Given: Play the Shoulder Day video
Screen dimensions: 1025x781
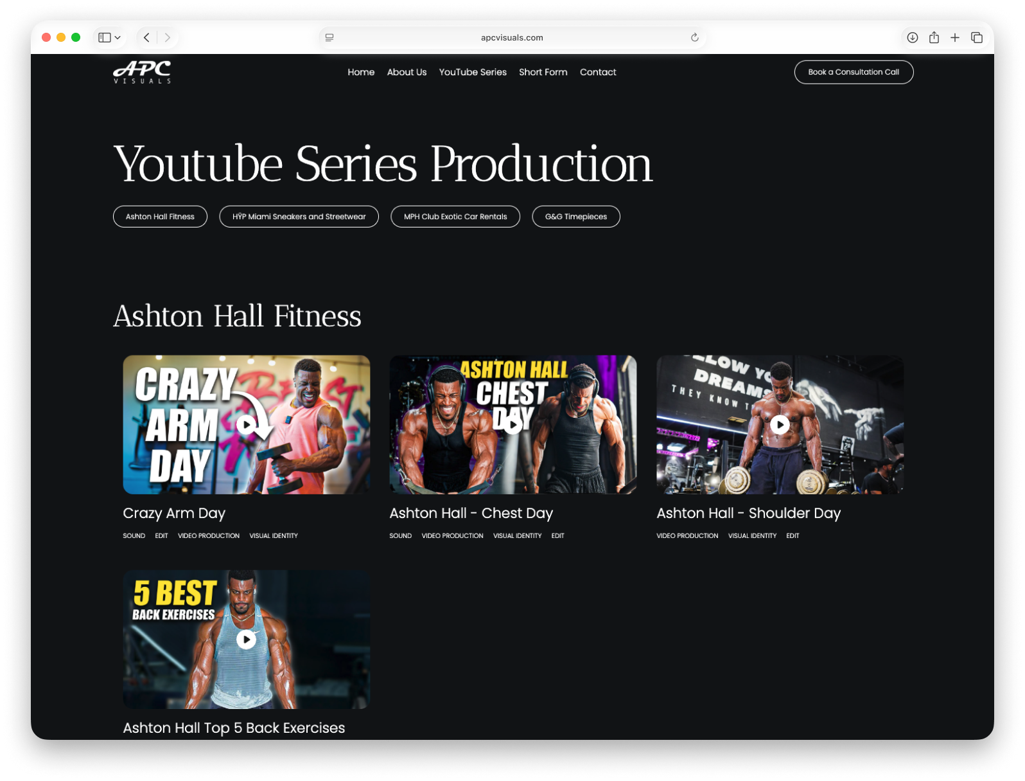Looking at the screenshot, I should (780, 424).
